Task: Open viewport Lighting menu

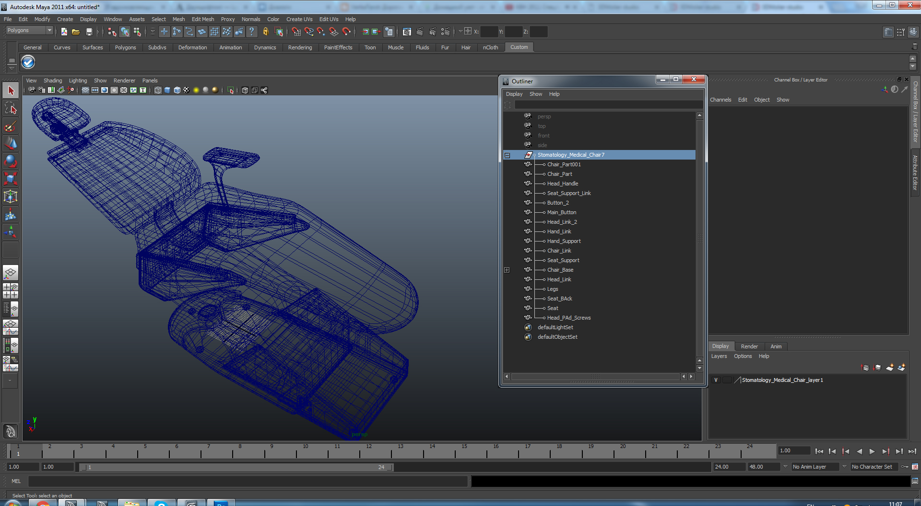Action: [x=78, y=80]
